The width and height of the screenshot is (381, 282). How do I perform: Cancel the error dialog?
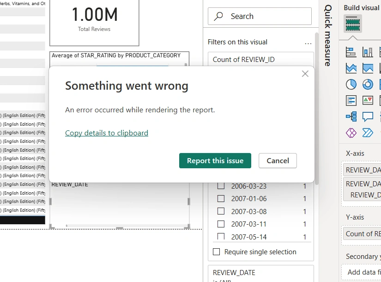click(278, 160)
